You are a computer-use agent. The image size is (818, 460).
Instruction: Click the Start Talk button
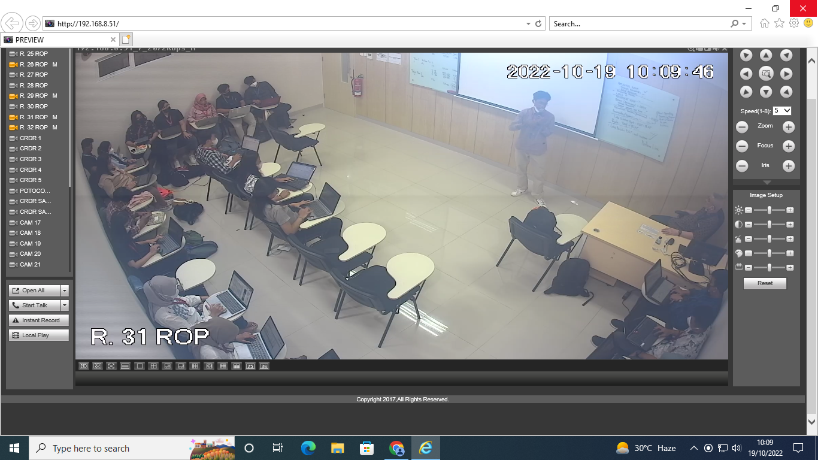pyautogui.click(x=35, y=305)
